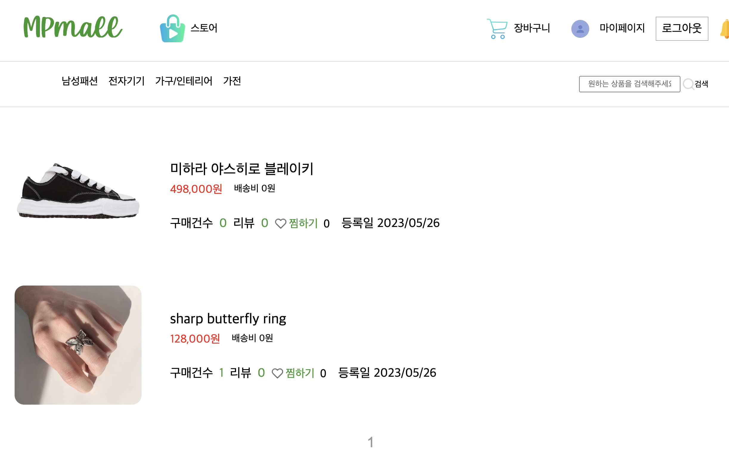This screenshot has height=449, width=729.
Task: Toggle 찜하기 on sharp butterfly ring
Action: [x=300, y=373]
